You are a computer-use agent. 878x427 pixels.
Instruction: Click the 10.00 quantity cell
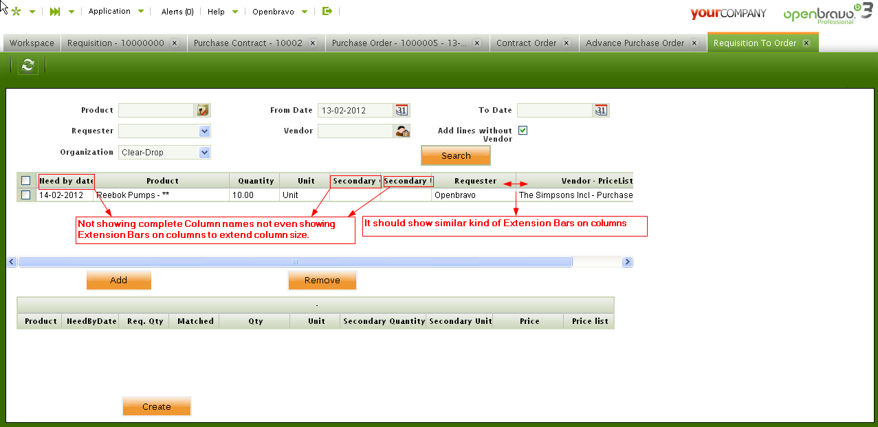(256, 195)
